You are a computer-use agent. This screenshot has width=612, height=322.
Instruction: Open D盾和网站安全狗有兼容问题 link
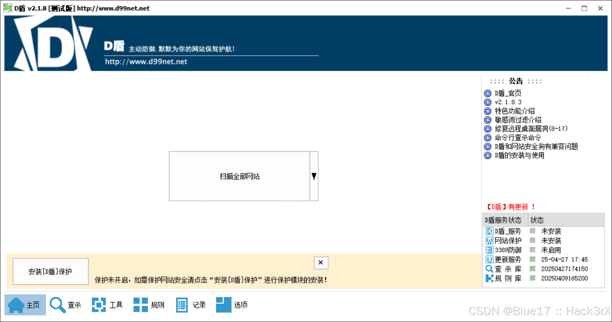coord(536,146)
